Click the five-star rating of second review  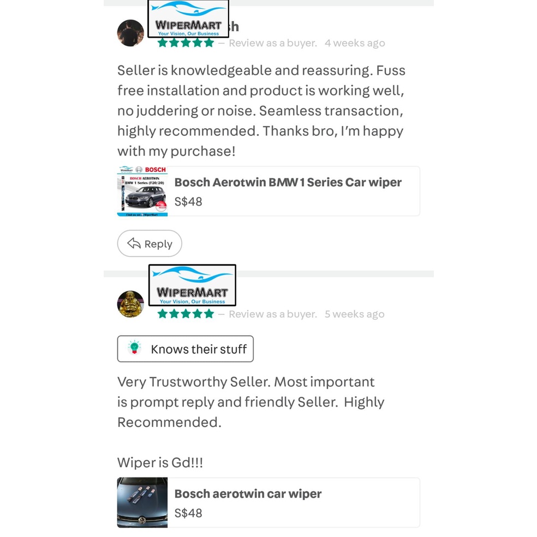[x=186, y=314]
